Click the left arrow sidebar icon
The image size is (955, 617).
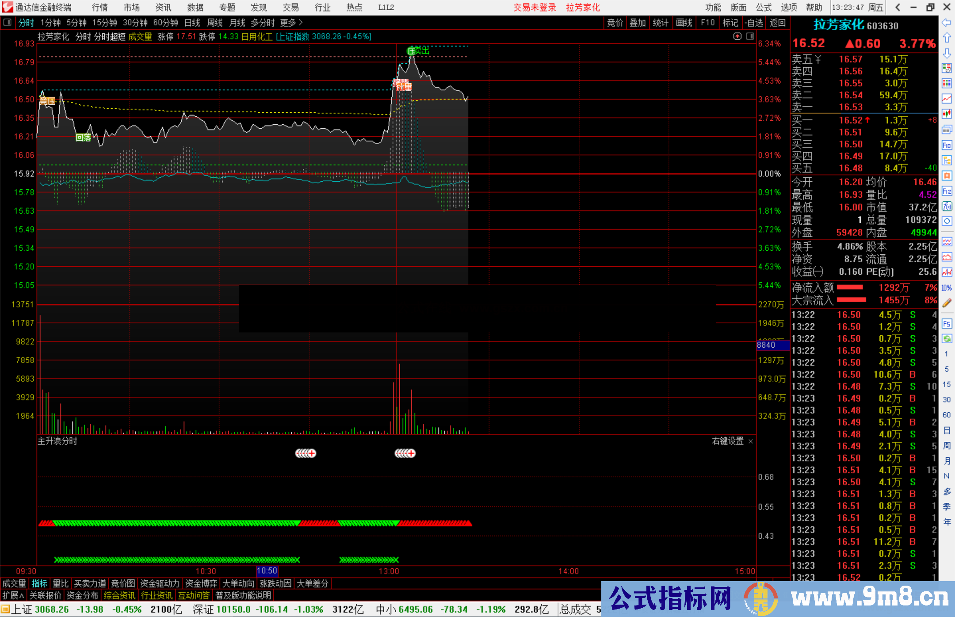947,23
